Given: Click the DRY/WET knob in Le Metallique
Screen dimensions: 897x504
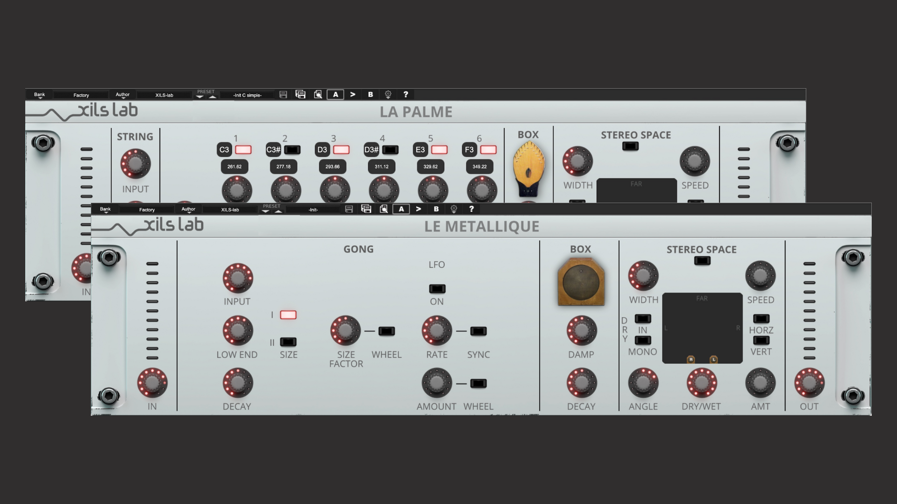Looking at the screenshot, I should 701,383.
